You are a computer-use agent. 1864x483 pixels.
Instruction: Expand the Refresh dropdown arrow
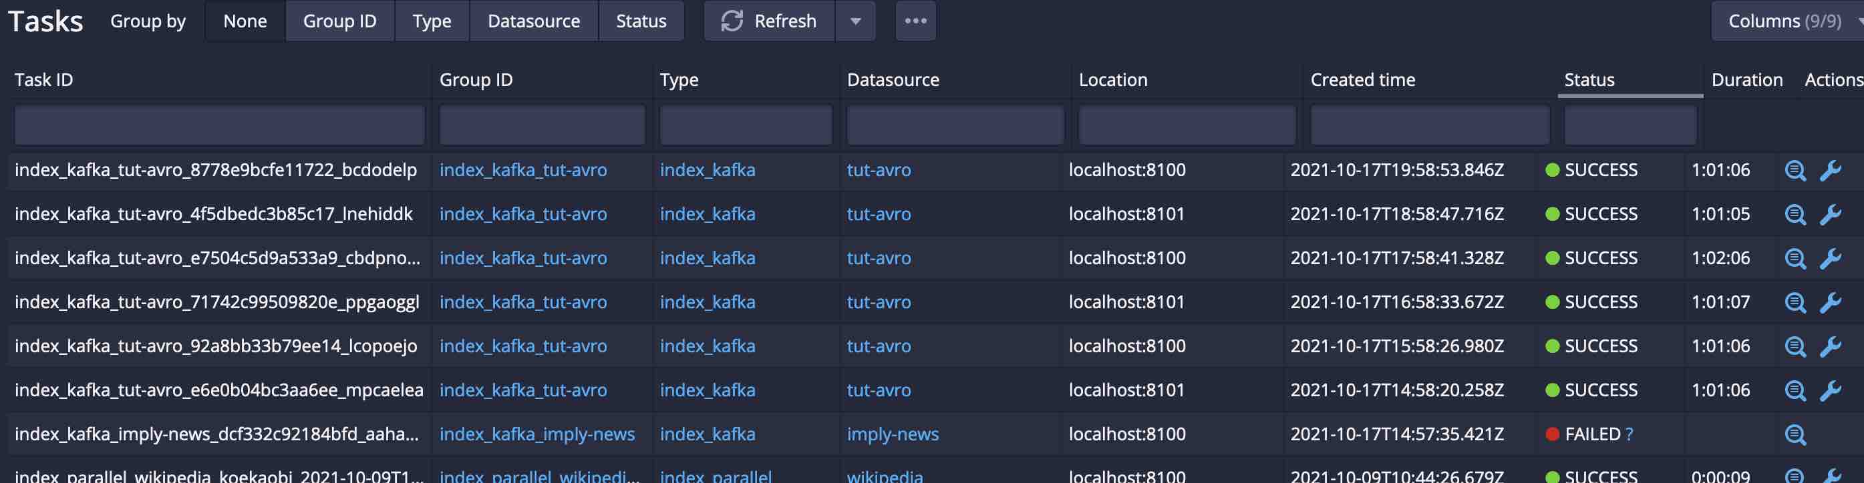pyautogui.click(x=855, y=21)
